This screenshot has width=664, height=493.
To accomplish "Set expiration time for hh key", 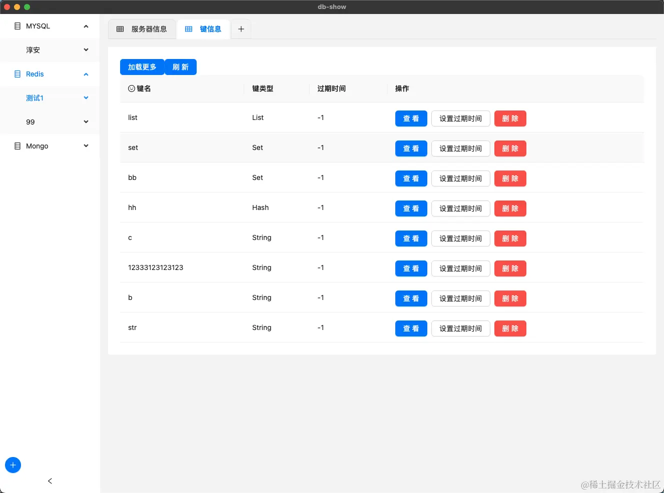I will [x=461, y=208].
